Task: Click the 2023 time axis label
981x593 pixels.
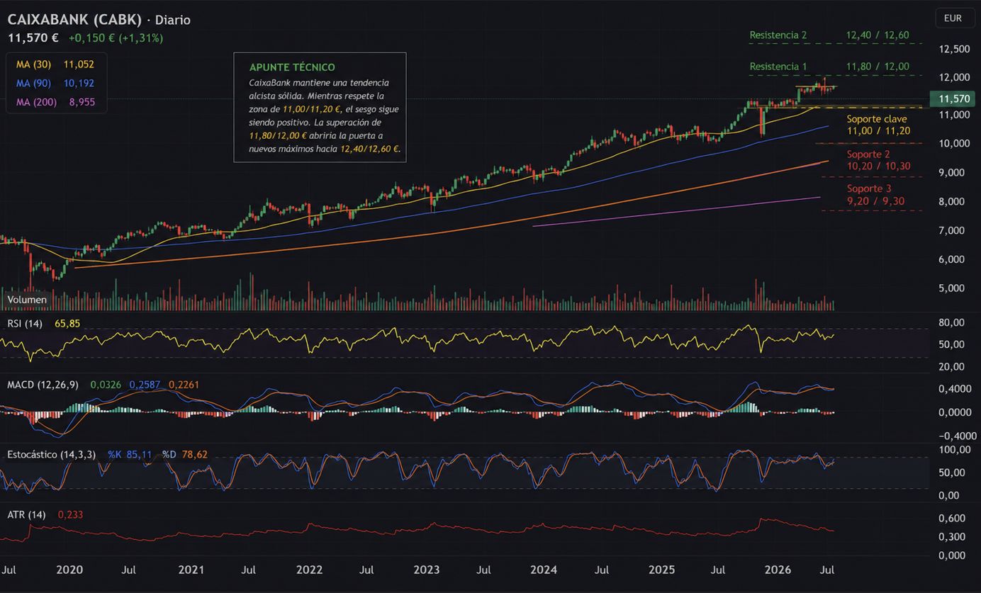Action: coord(427,570)
